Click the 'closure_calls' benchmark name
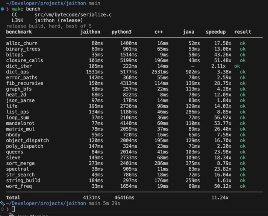268x216 pixels. coord(24,60)
